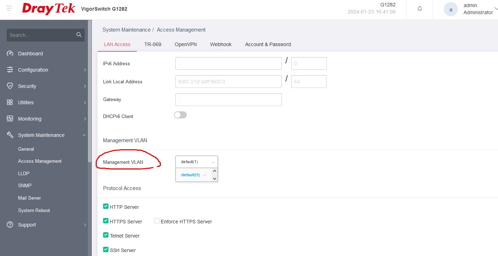This screenshot has width=498, height=256.
Task: Open the Account & Password tab
Action: point(268,44)
